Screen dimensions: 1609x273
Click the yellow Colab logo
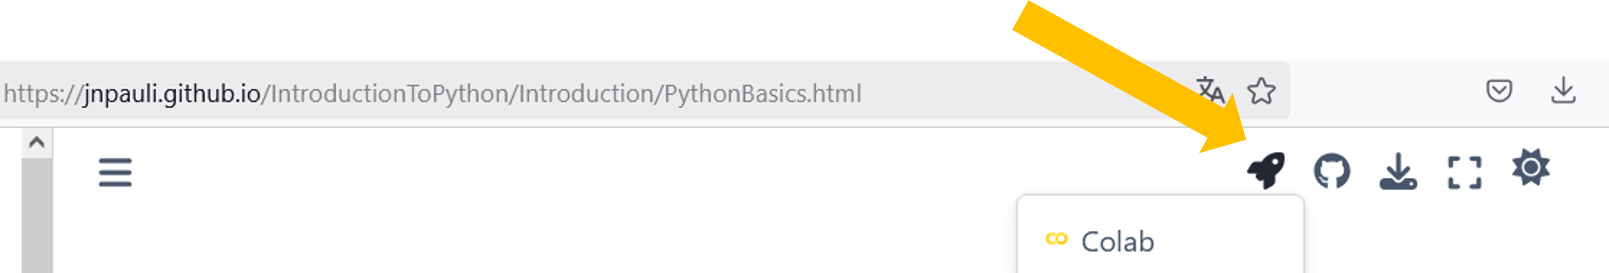[1056, 239]
